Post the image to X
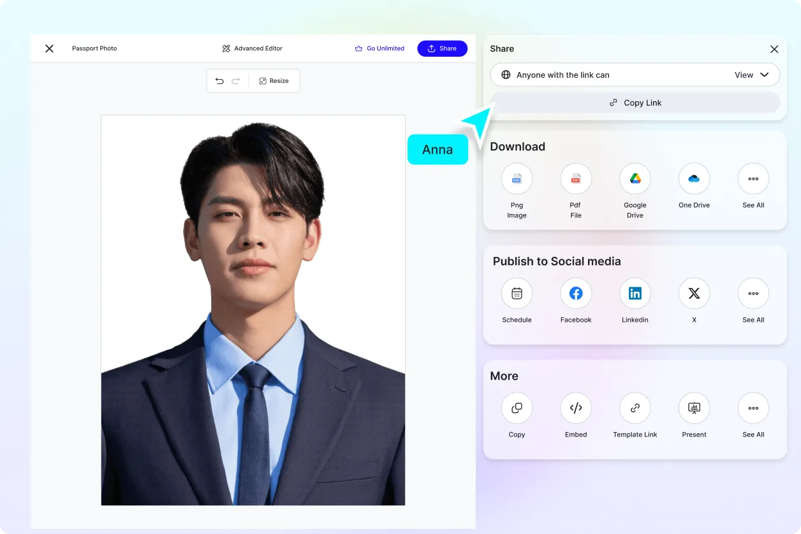 694,293
